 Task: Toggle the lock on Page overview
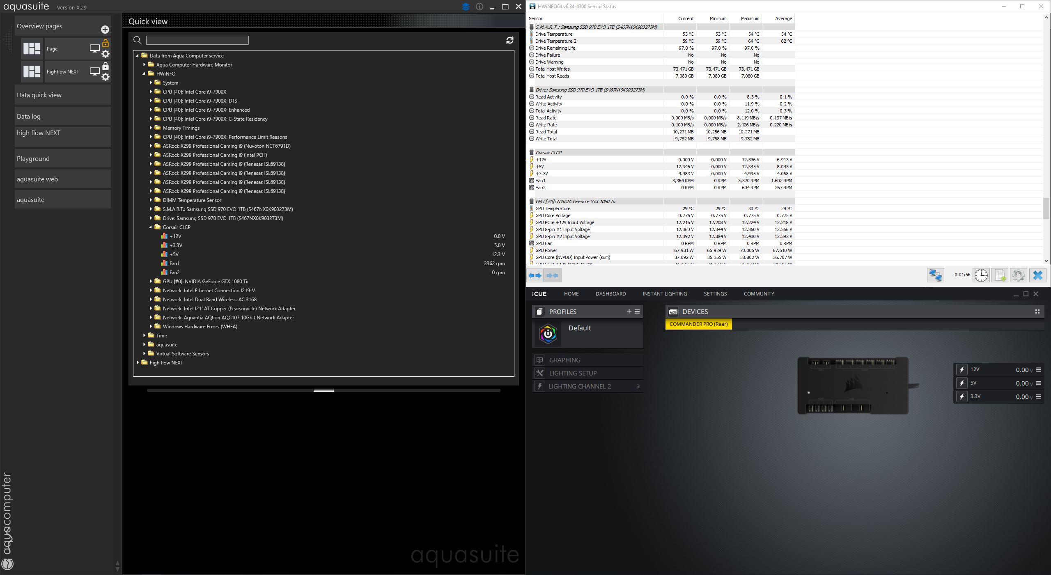[x=106, y=44]
